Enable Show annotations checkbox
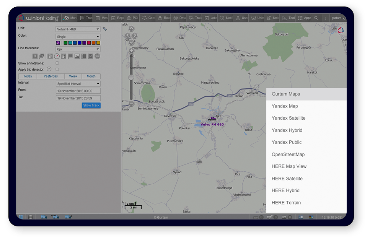This screenshot has height=239, width=370. [x=57, y=63]
